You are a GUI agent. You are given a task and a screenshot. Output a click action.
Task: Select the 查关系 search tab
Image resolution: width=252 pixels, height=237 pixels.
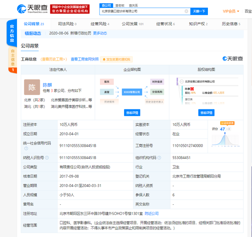(133, 6)
